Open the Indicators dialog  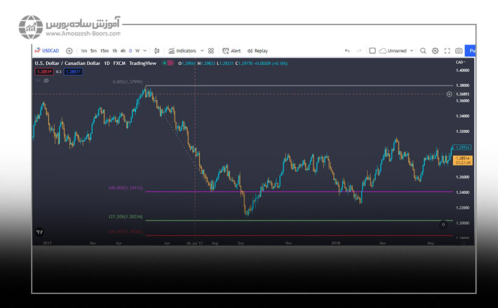tap(183, 51)
